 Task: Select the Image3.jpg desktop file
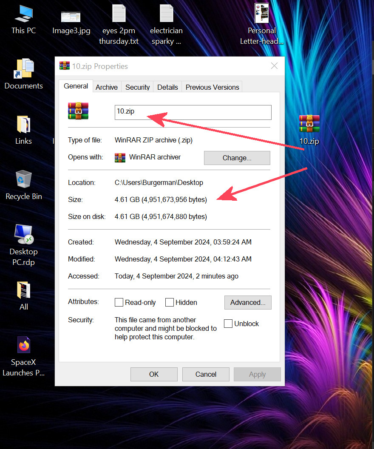[x=71, y=17]
